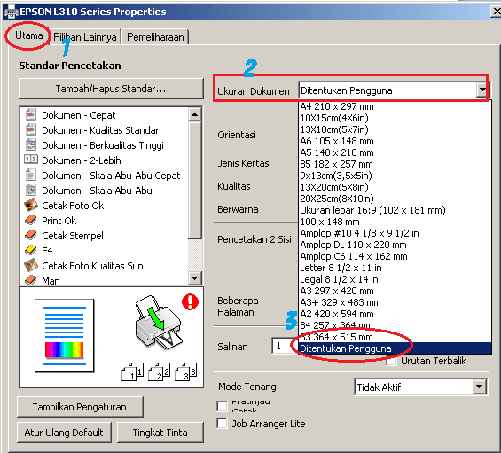This screenshot has height=453, width=501.
Task: Click the Tambah/Hapus Standar button
Action: coord(111,89)
